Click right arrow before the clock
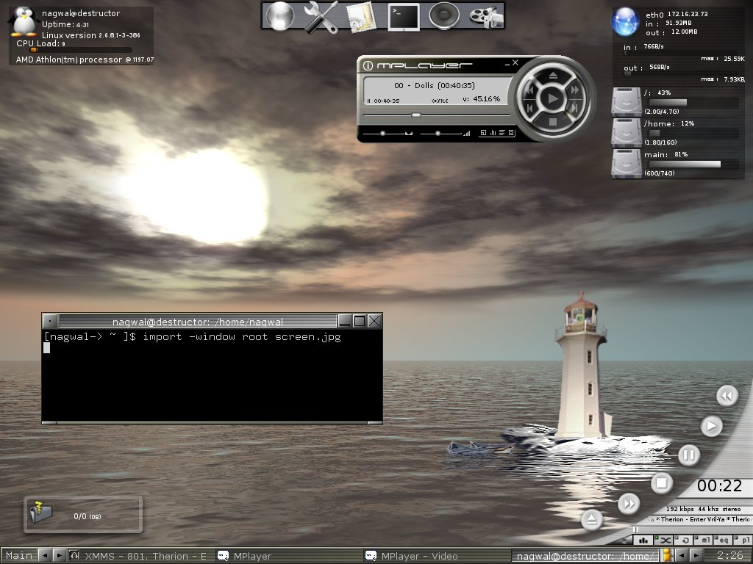The width and height of the screenshot is (753, 564). [696, 555]
